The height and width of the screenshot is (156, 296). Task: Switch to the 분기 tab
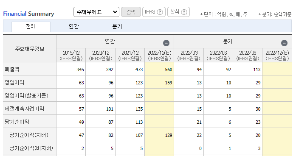(x=117, y=27)
